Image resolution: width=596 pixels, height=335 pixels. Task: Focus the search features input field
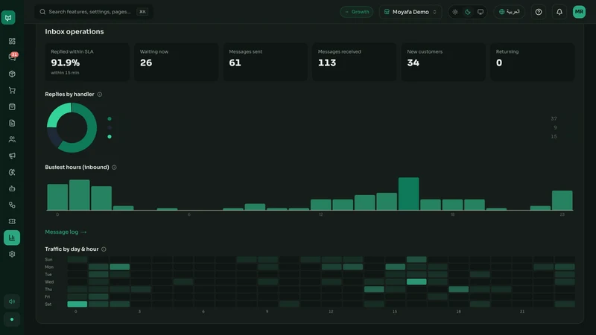[89, 12]
